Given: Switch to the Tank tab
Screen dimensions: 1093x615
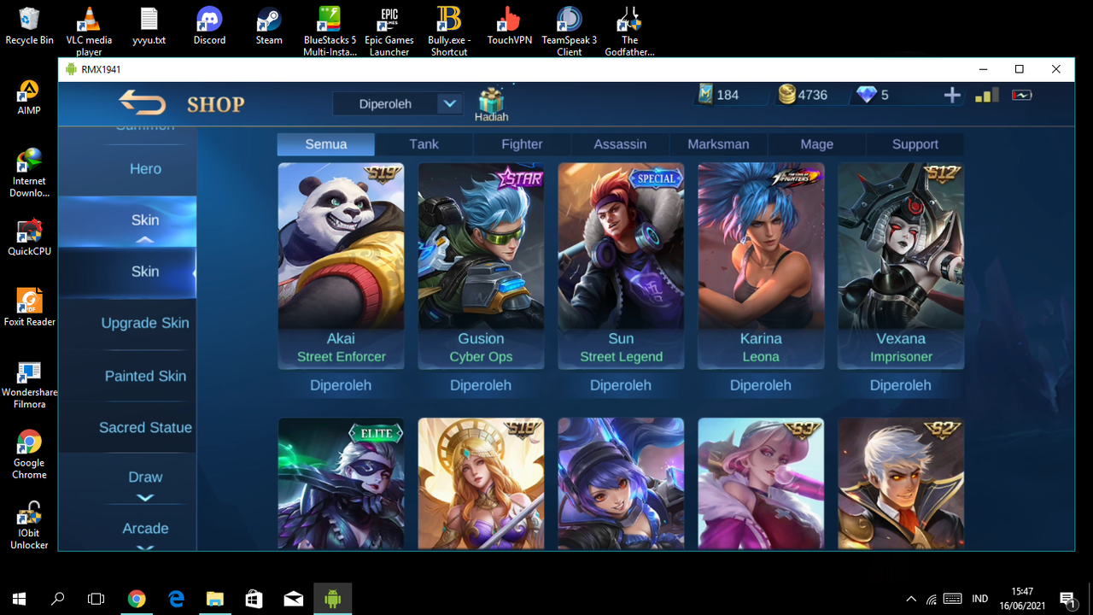Looking at the screenshot, I should (424, 144).
